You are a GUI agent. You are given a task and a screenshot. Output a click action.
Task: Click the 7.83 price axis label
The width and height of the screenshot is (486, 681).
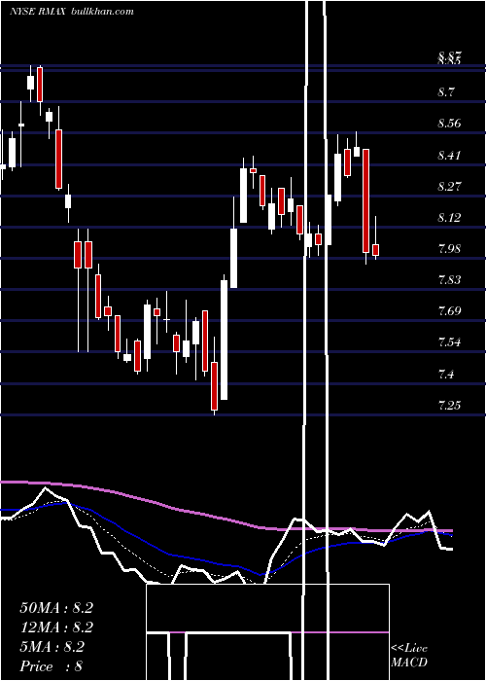click(450, 280)
